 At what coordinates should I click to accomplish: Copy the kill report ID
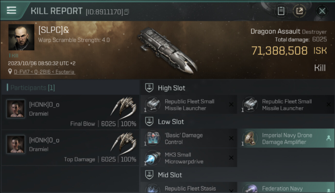pos(126,12)
